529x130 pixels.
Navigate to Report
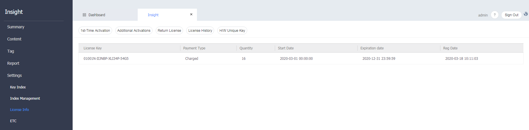tap(13, 63)
